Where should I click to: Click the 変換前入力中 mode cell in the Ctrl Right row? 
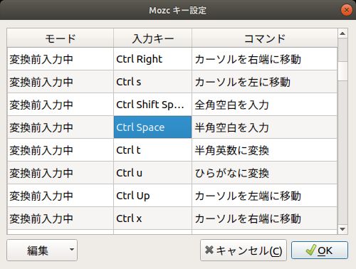click(x=61, y=59)
